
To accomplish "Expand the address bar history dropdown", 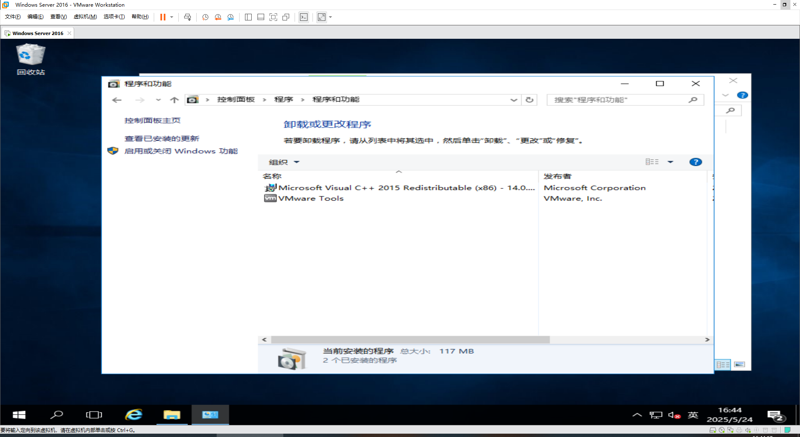I will [x=514, y=100].
